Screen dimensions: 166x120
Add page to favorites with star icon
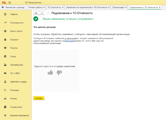[48, 13]
